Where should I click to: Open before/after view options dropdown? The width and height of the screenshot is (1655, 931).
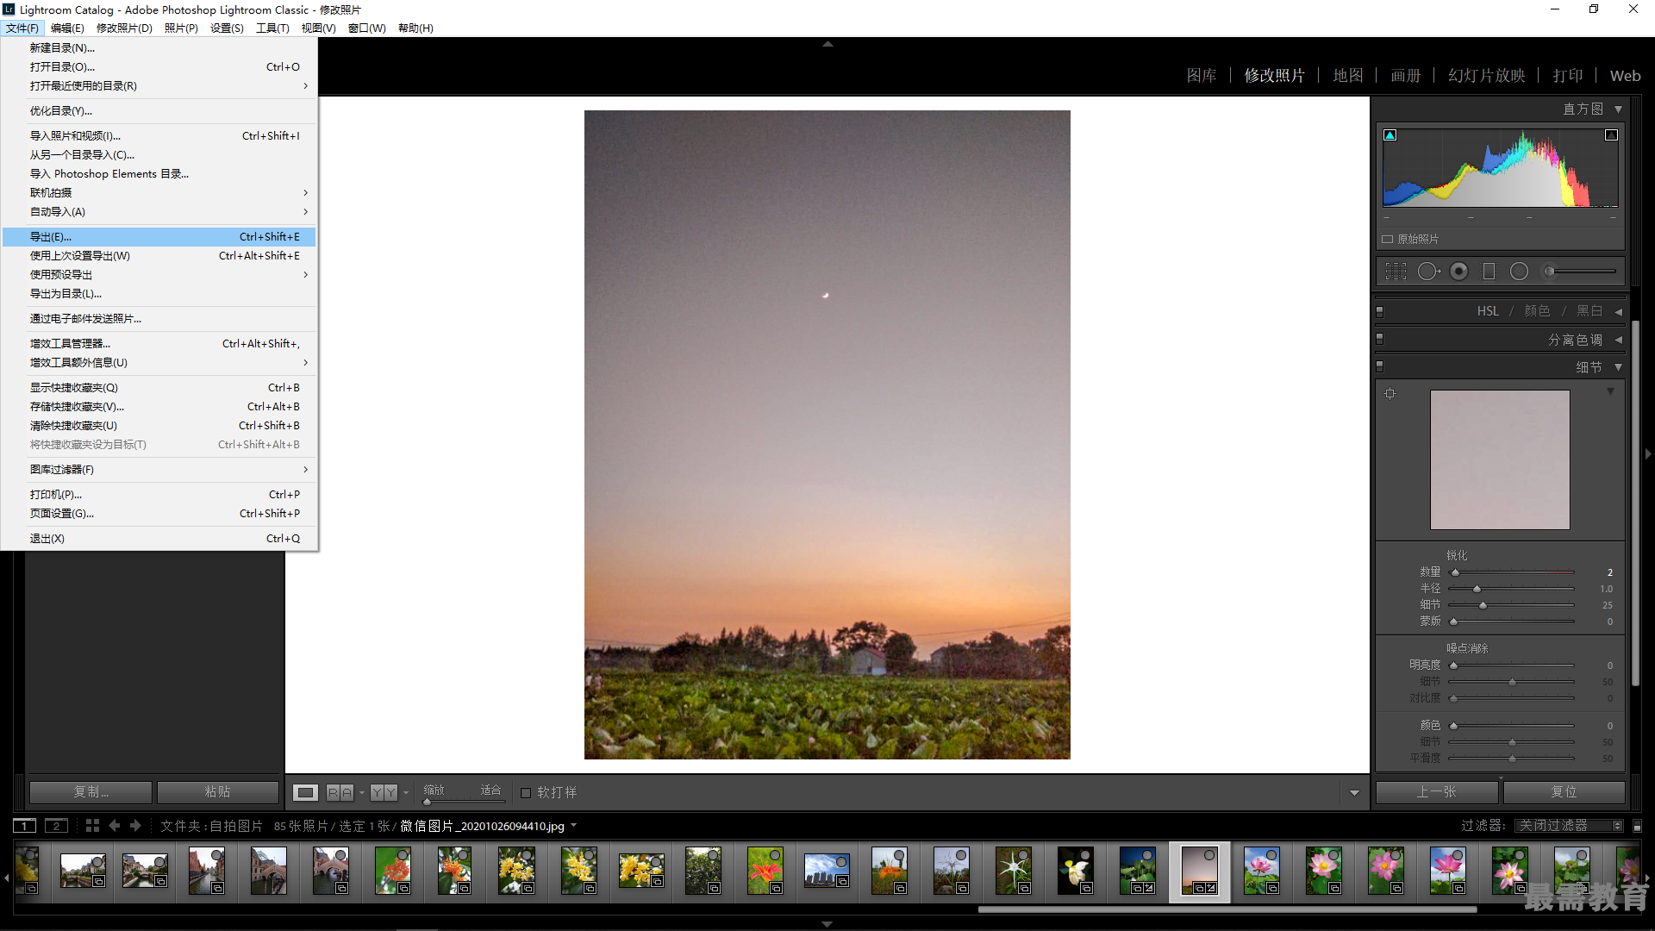pyautogui.click(x=406, y=793)
